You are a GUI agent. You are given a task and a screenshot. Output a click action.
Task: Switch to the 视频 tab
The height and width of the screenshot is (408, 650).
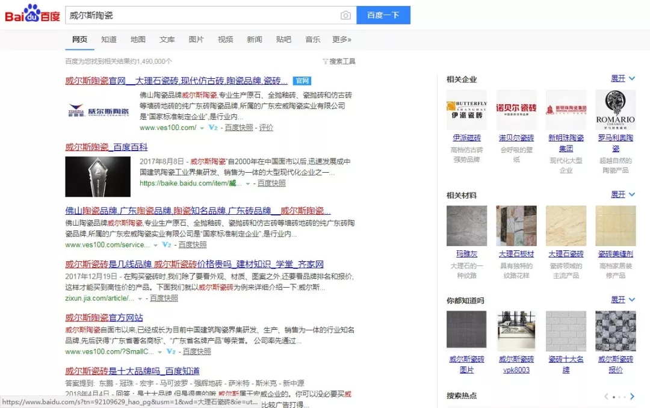coord(226,39)
